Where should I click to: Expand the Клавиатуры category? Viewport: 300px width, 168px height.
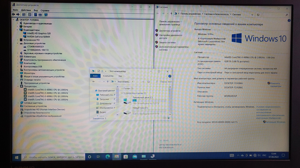[18, 56]
